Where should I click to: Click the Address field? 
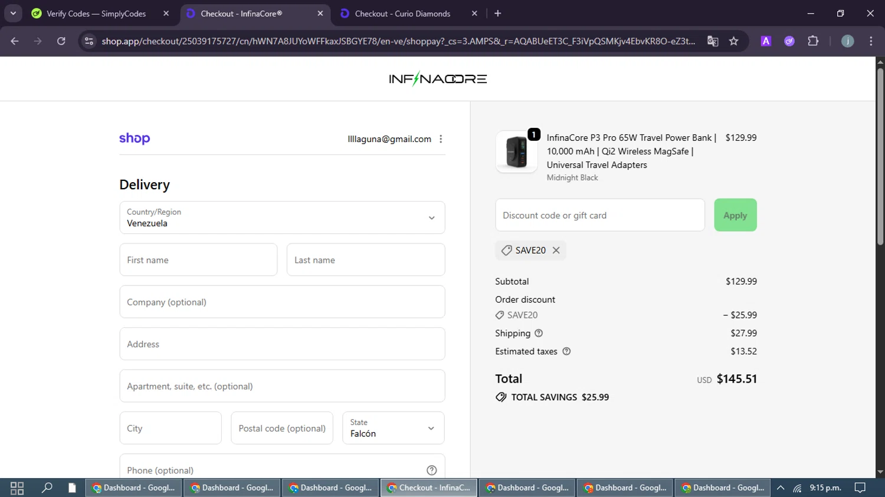(x=282, y=344)
